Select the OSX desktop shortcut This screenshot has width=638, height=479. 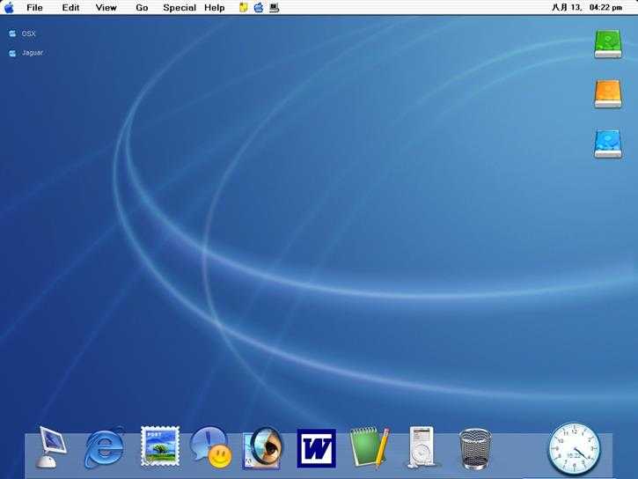coord(22,33)
